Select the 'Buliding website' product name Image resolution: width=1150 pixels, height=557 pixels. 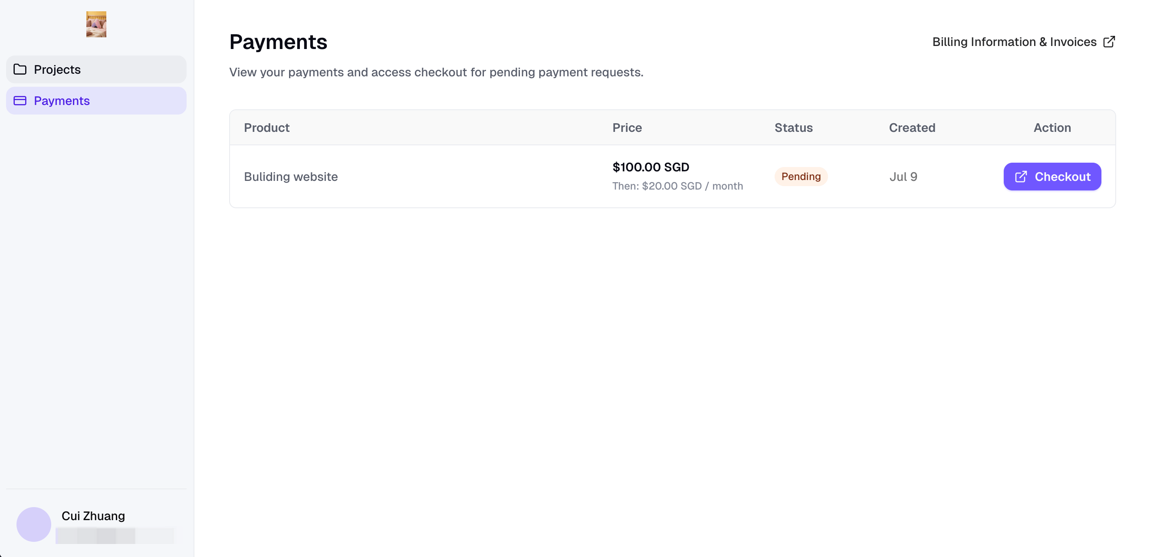point(291,177)
